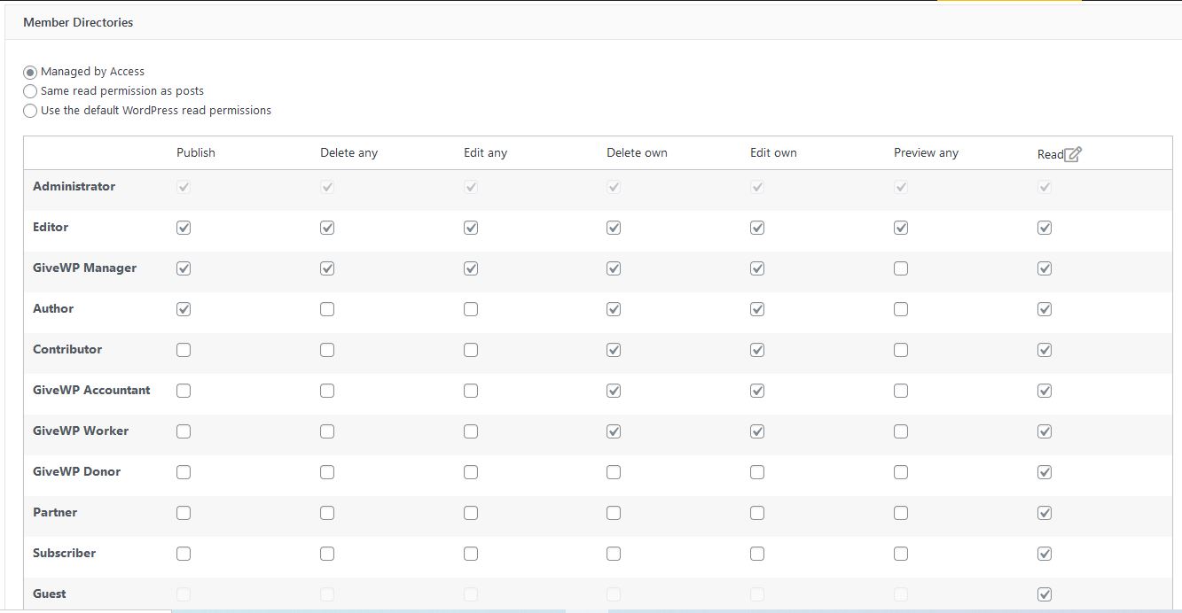Enable Publish for Subscriber

(x=184, y=554)
